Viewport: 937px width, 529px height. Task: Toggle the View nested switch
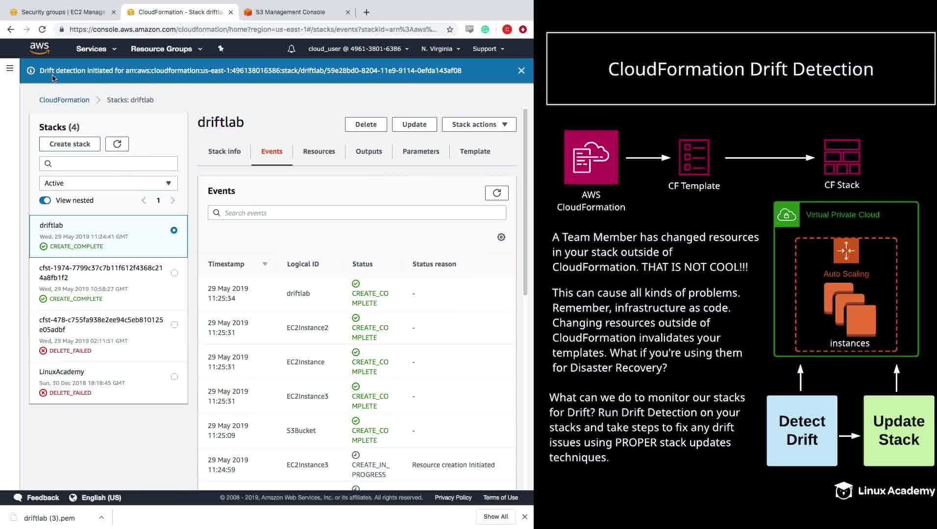pos(45,200)
